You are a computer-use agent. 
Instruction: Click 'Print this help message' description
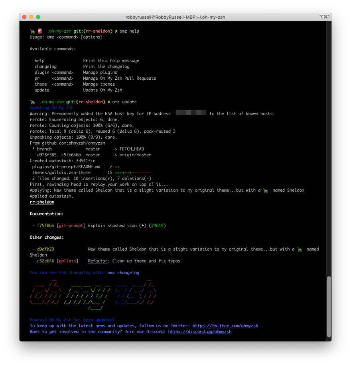pyautogui.click(x=111, y=61)
